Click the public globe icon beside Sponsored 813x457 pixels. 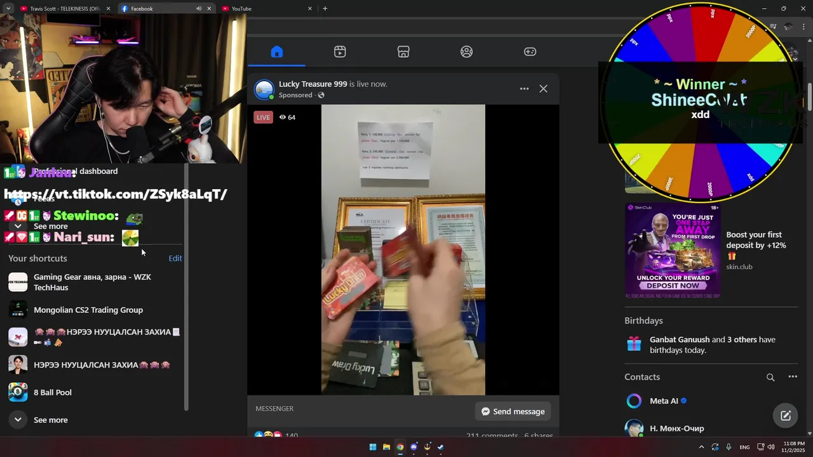[321, 95]
